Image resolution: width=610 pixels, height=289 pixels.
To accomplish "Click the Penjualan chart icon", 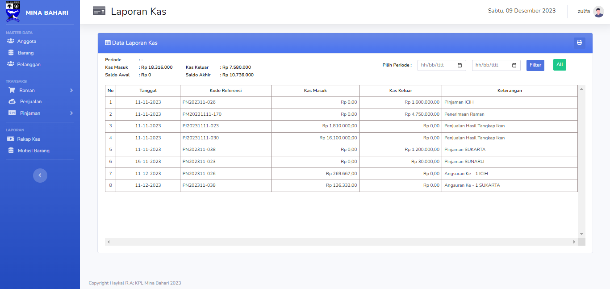I will point(12,101).
